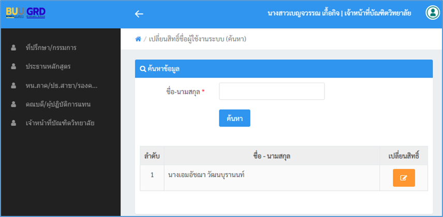Click the home icon in the breadcrumb
This screenshot has width=443, height=217.
click(x=138, y=39)
